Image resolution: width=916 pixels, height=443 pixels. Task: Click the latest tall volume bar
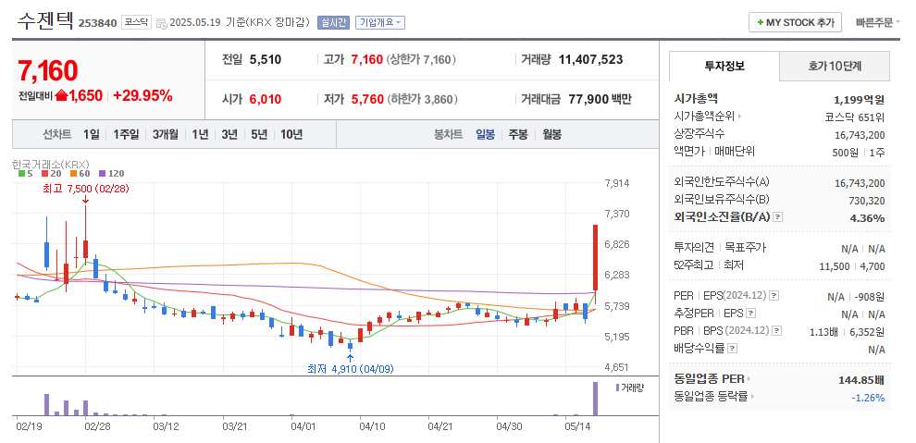point(595,399)
